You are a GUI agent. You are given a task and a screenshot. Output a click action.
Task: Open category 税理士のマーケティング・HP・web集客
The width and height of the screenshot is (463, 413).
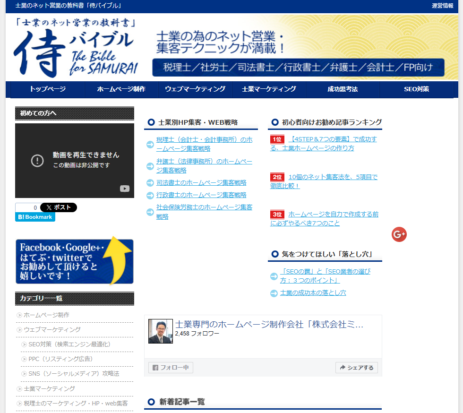76,403
